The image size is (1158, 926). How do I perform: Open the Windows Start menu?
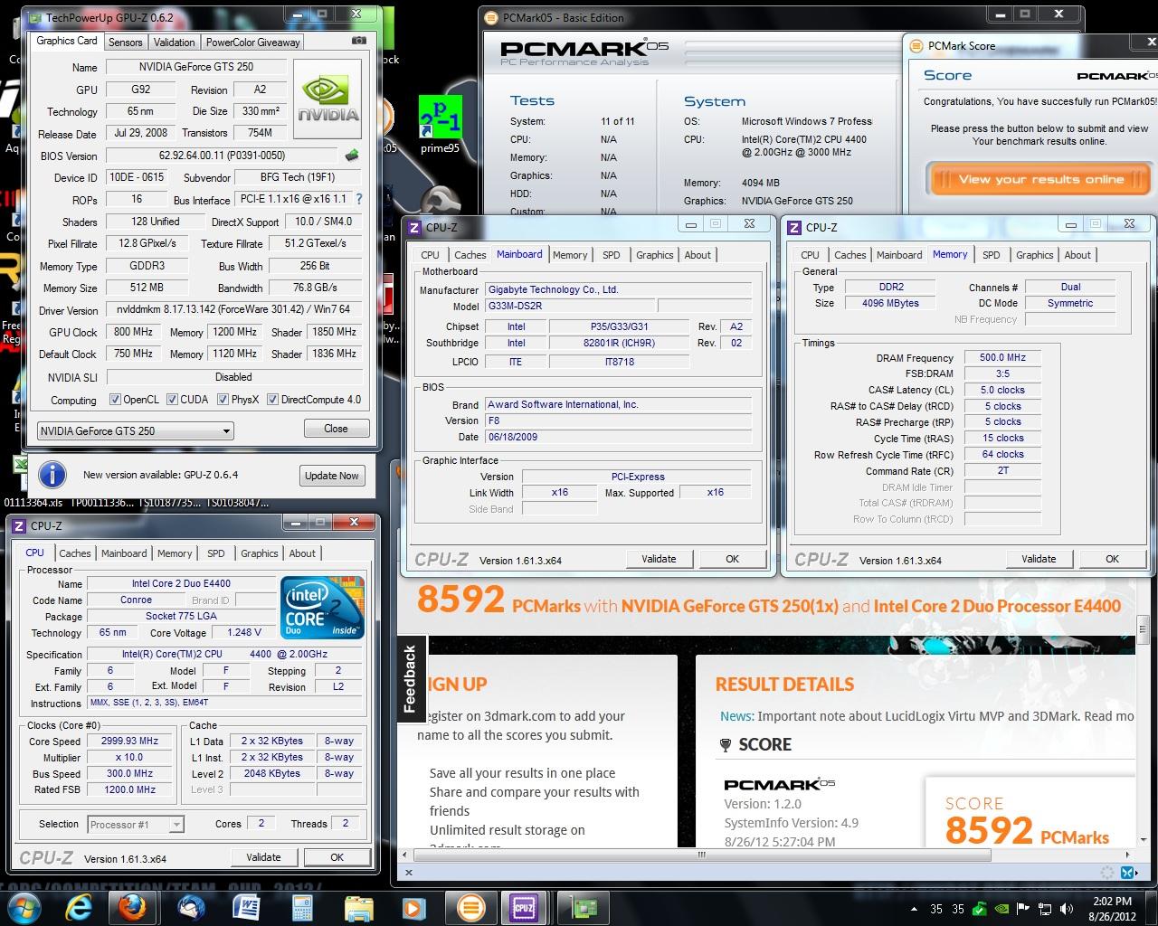tap(24, 906)
